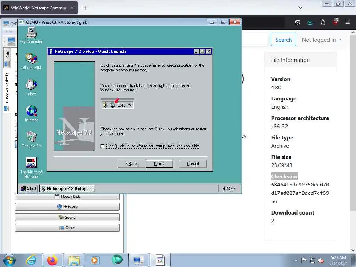Close the Netscape Setup dialog
The height and width of the screenshot is (267, 356).
[x=208, y=51]
